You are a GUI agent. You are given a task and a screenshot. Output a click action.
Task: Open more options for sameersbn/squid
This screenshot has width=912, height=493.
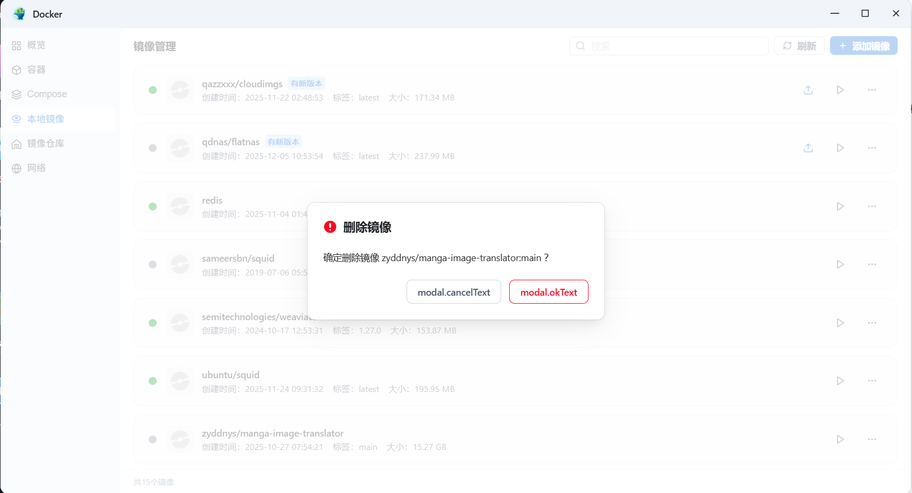[872, 264]
